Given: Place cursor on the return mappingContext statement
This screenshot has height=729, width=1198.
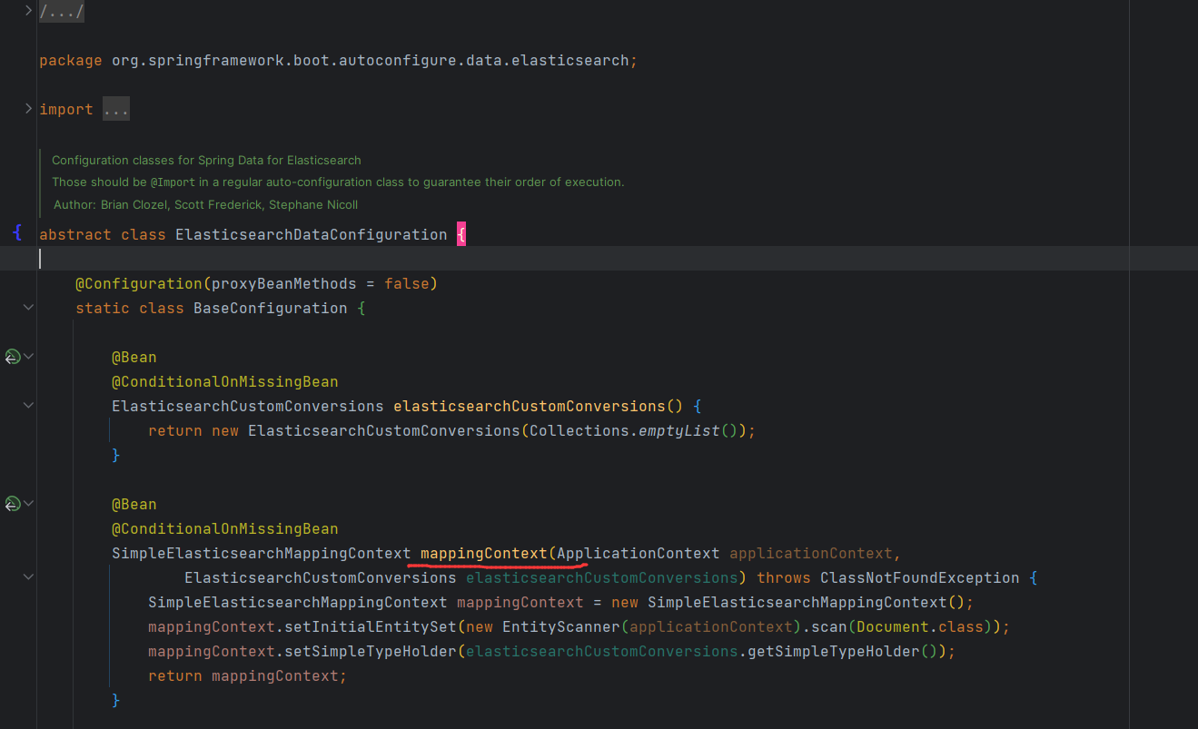Looking at the screenshot, I should point(245,675).
